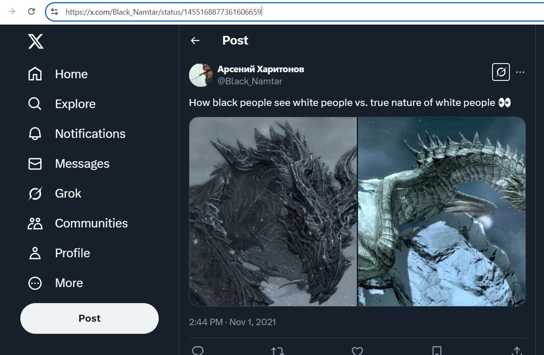Click the Grok sidebar icon
This screenshot has height=355, width=544.
point(35,193)
